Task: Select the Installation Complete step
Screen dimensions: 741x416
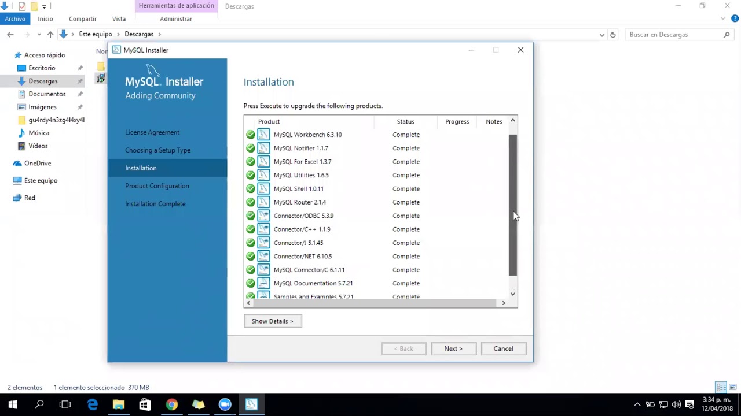Action: pyautogui.click(x=155, y=204)
